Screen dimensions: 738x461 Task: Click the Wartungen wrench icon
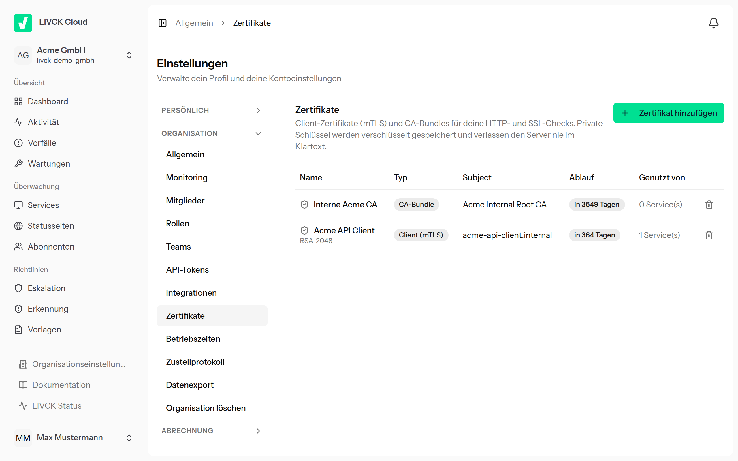coord(18,164)
